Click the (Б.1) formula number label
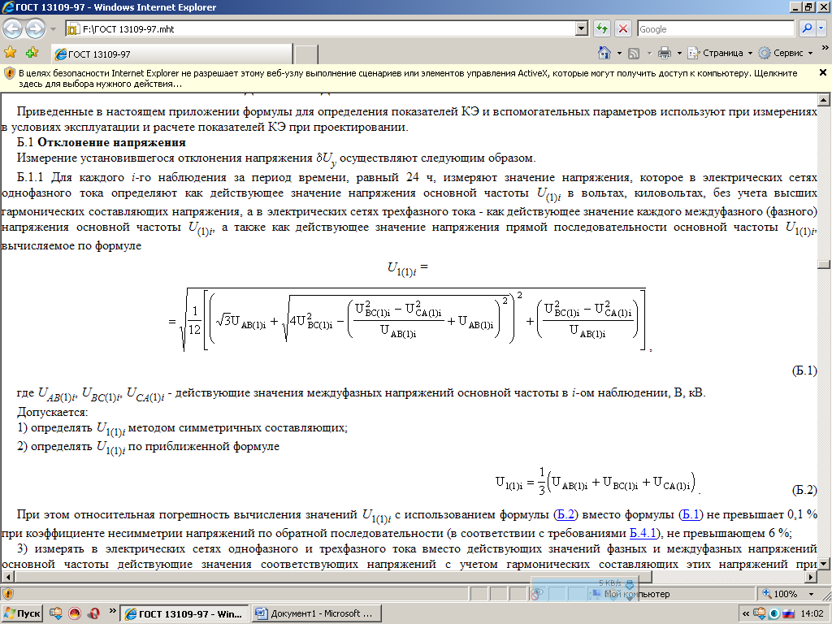 [x=804, y=370]
